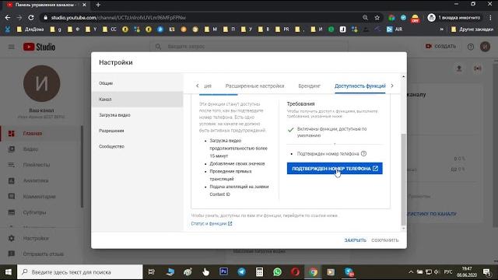498x280 pixels.
Task: Open the CC bookmark folder
Action: tap(110, 30)
